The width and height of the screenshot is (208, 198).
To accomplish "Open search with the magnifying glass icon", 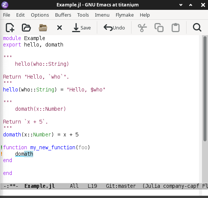I will click(x=197, y=28).
